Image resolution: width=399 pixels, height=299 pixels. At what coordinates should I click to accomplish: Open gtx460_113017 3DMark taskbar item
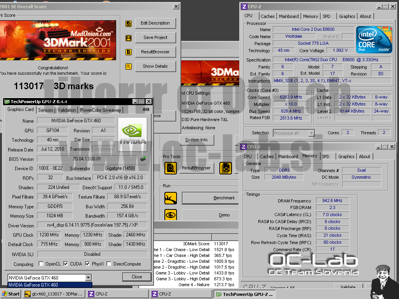point(54,294)
